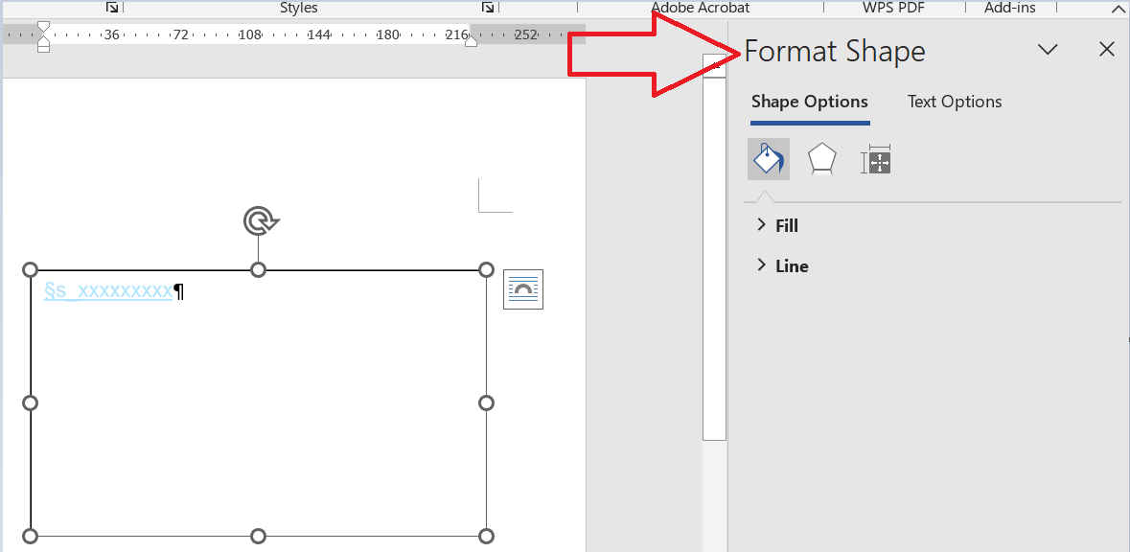Click the Layout Options icon beside text box
This screenshot has height=552, width=1130.
[523, 289]
